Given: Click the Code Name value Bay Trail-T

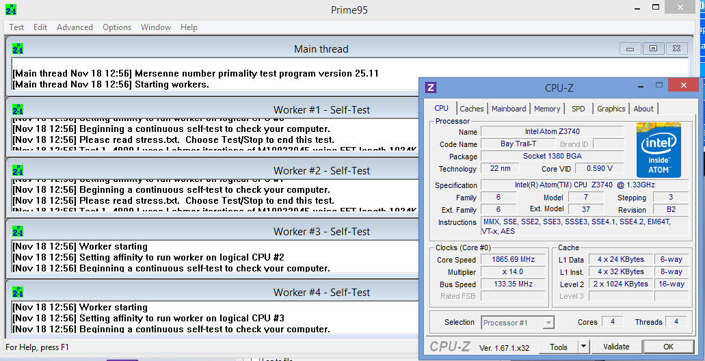Looking at the screenshot, I should click(517, 144).
